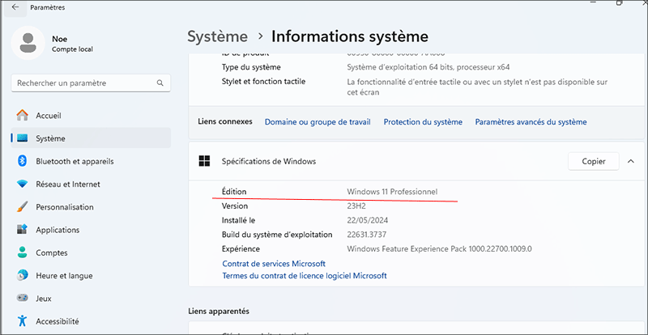Click the Réseau et Internet wifi icon
This screenshot has height=335, width=648.
coord(23,184)
